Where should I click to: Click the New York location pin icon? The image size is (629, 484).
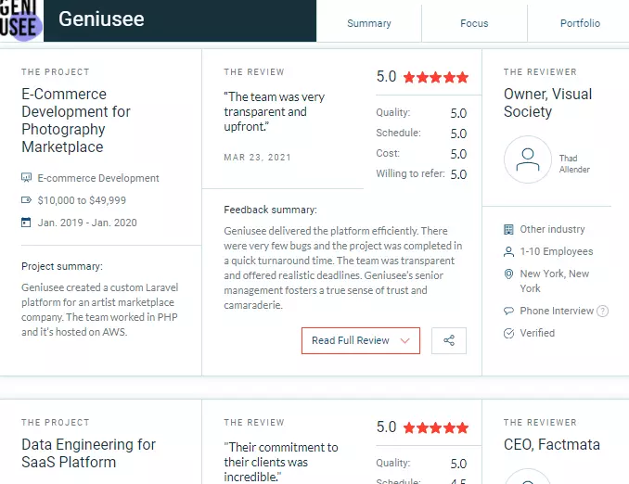(508, 274)
